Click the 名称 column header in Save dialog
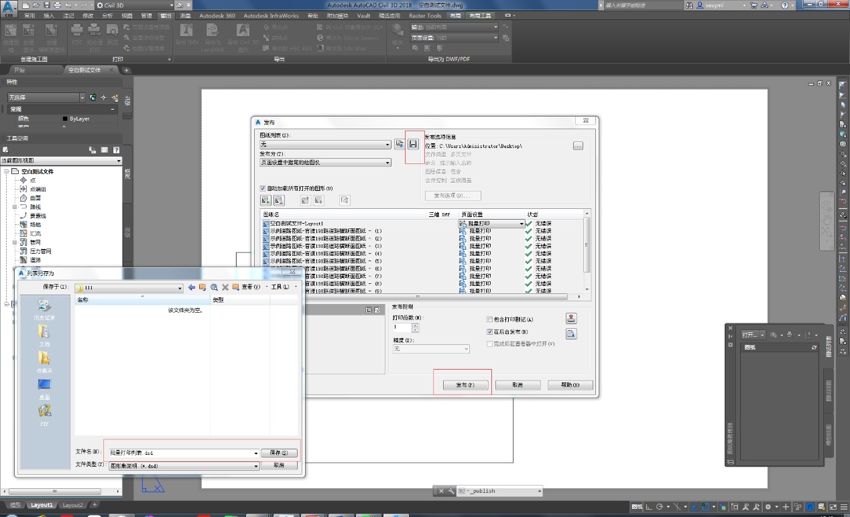The height and width of the screenshot is (517, 850). point(142,300)
